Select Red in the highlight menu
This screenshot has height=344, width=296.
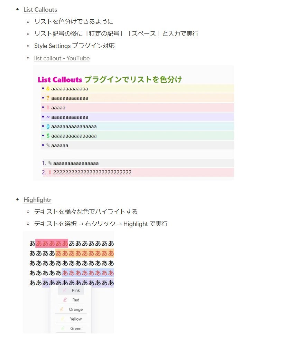tap(76, 300)
